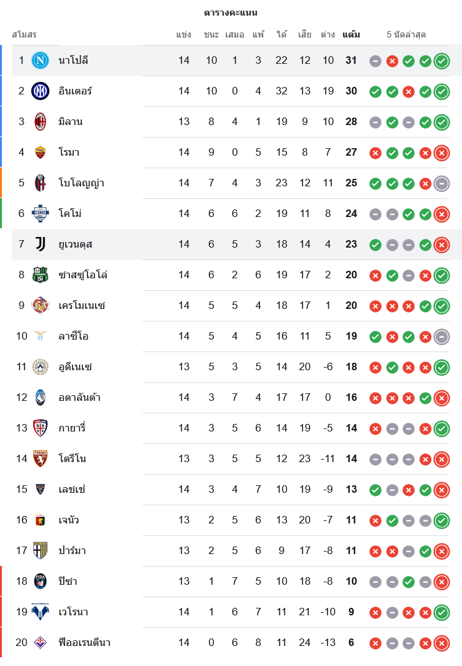Click the Torino bull crest icon
Image resolution: width=462 pixels, height=666 pixels.
40,459
